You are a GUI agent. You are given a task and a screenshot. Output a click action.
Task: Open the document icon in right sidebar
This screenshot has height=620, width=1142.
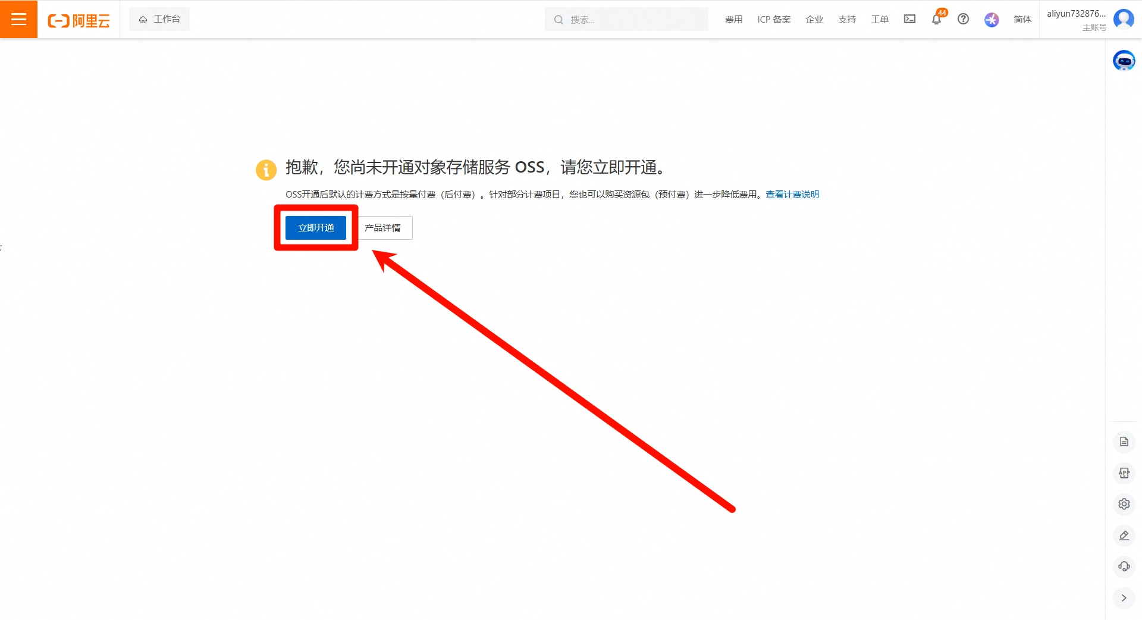coord(1124,441)
